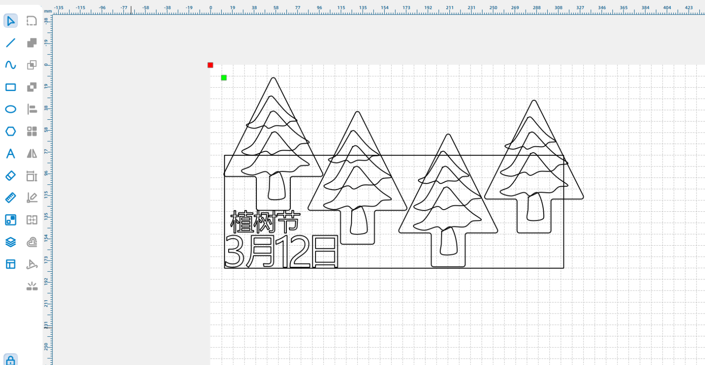Select the "3月12日" outlined text
The height and width of the screenshot is (365, 705).
[x=282, y=252]
